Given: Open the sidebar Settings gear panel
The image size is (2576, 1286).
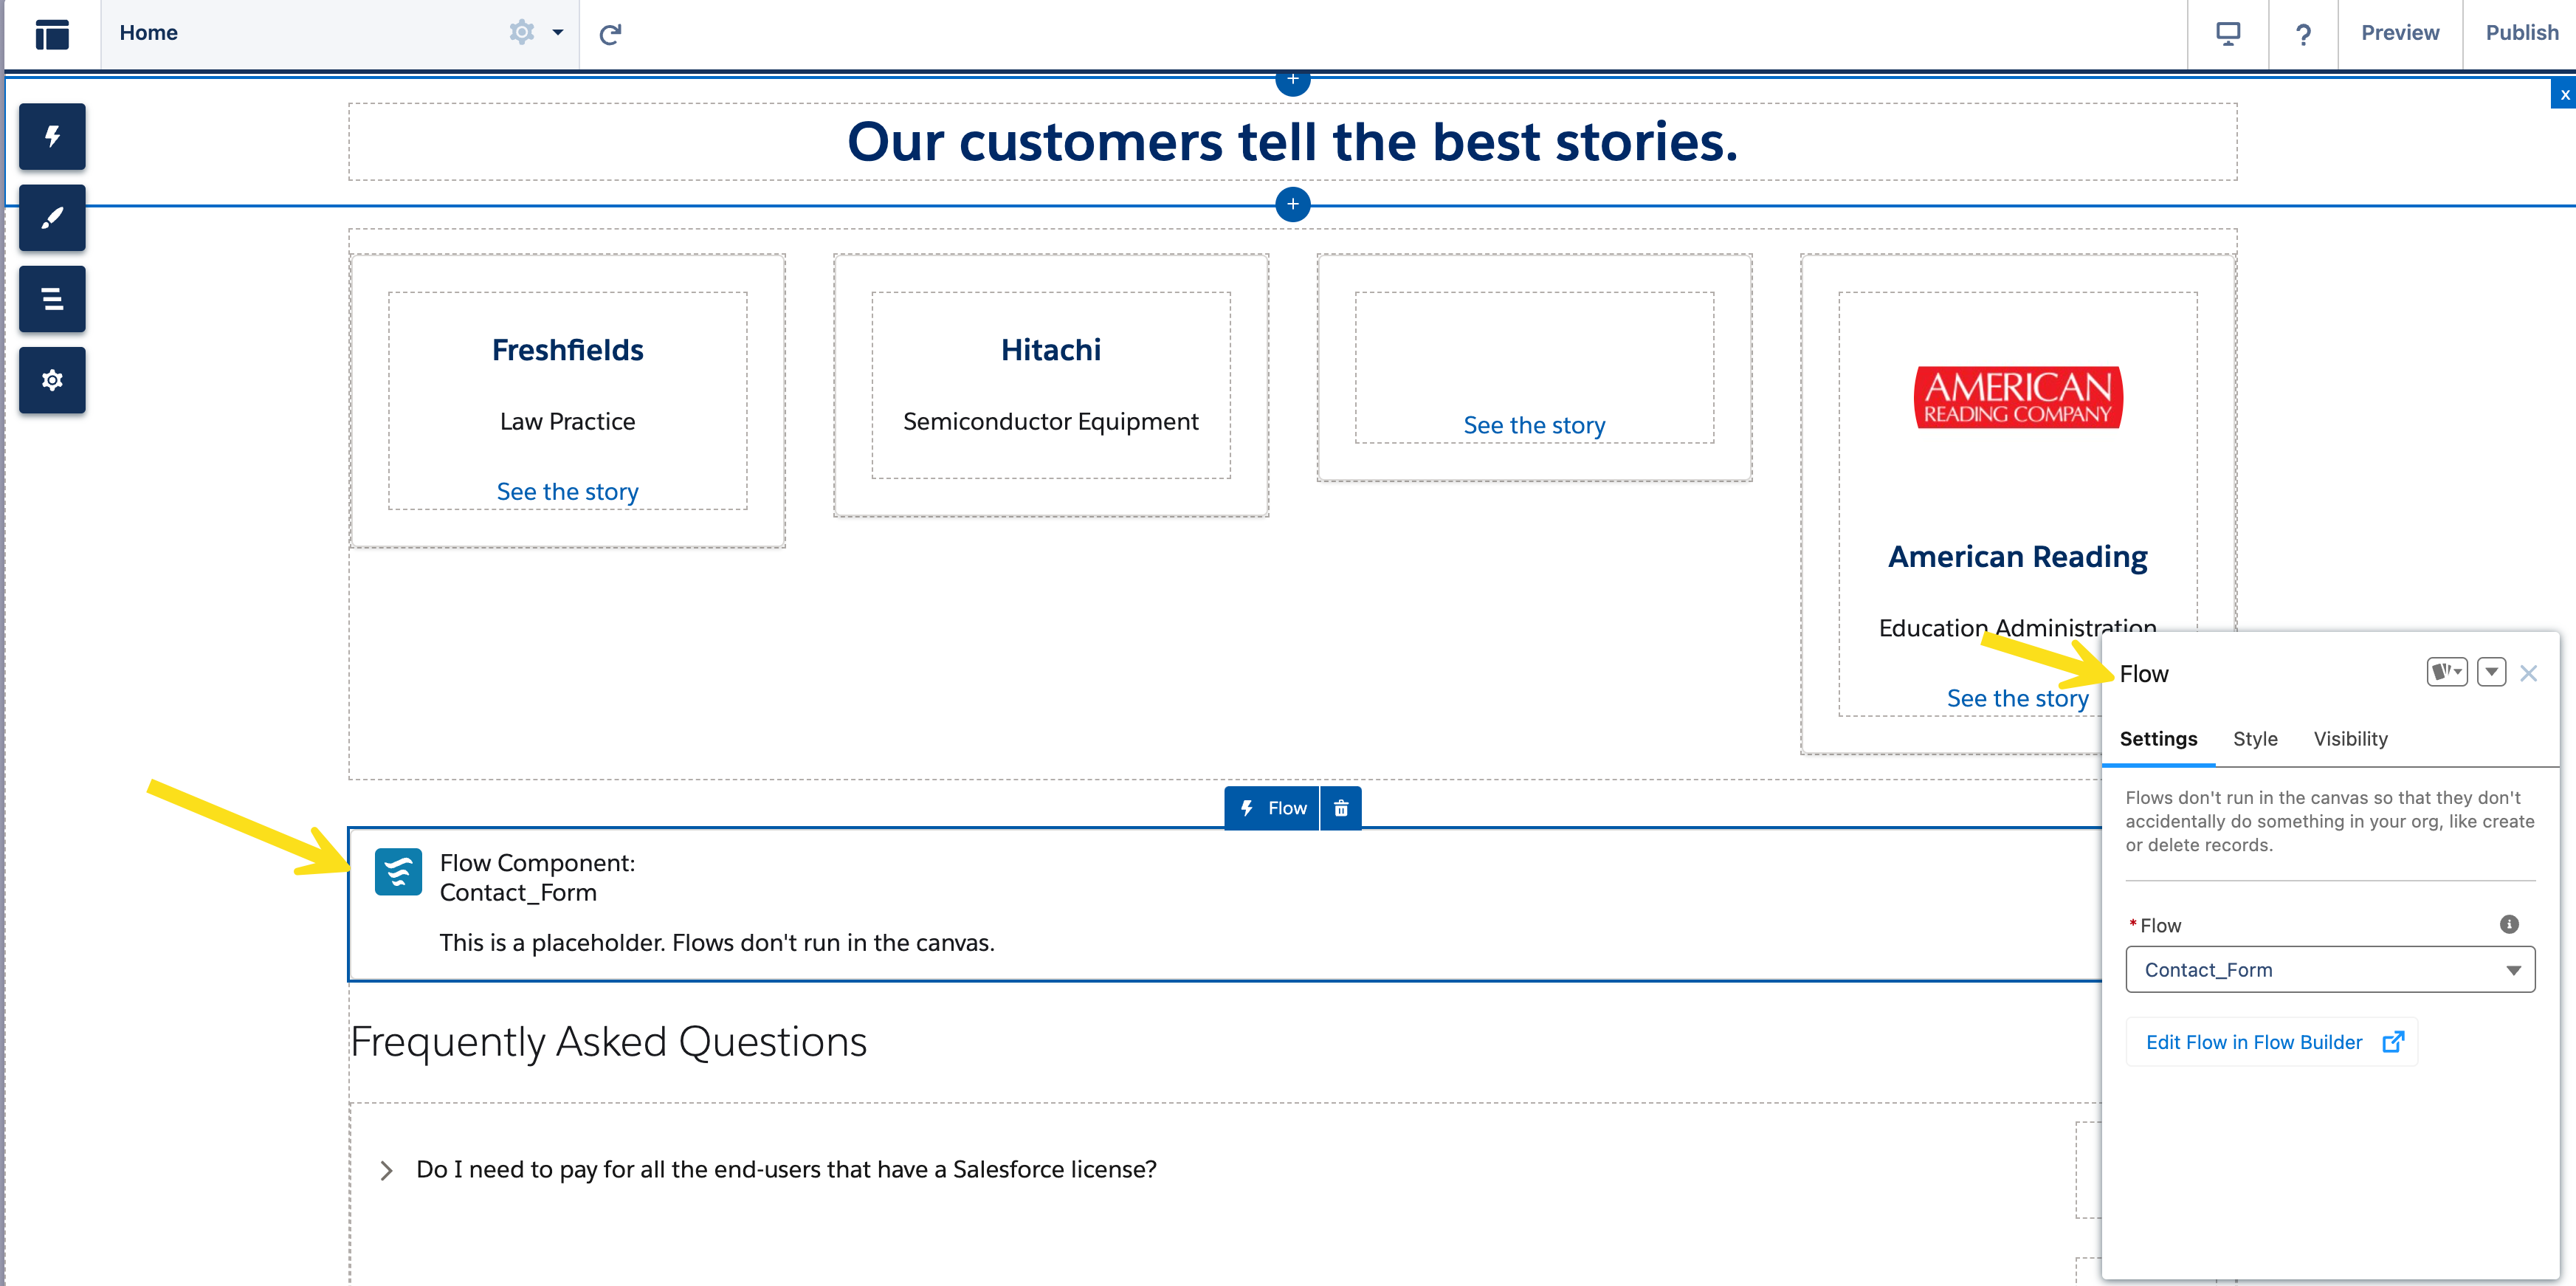Looking at the screenshot, I should tap(52, 380).
